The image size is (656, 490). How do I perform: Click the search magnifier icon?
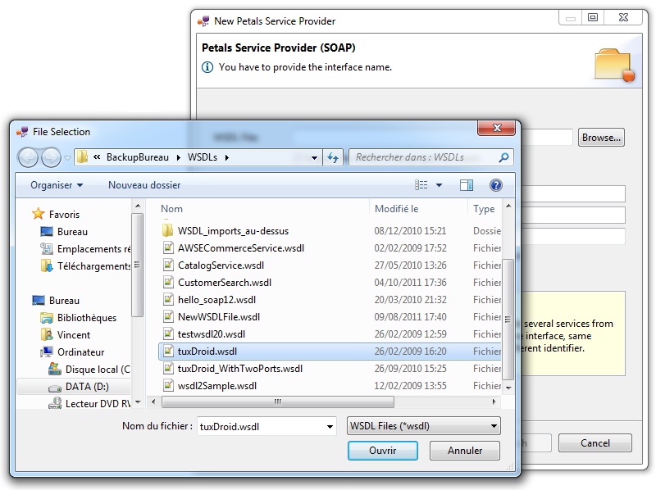(504, 157)
